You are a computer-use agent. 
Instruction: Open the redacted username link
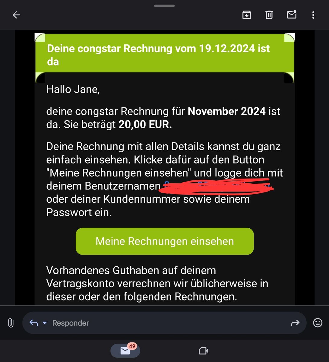click(217, 186)
